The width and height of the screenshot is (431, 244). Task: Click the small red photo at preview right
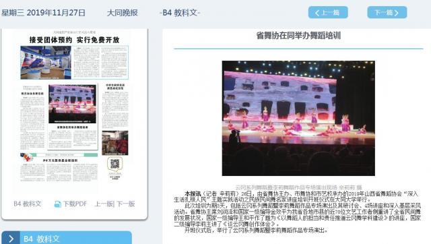click(115, 143)
